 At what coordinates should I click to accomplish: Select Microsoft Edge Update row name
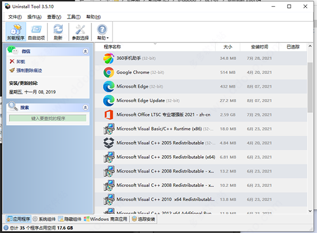141,101
